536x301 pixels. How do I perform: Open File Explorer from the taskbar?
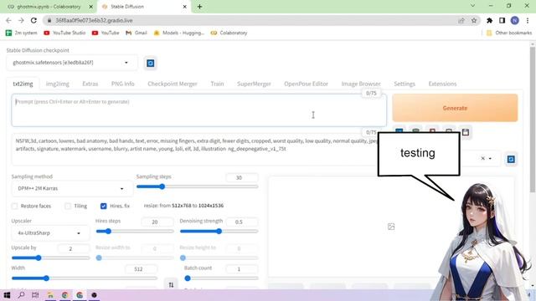point(50,295)
